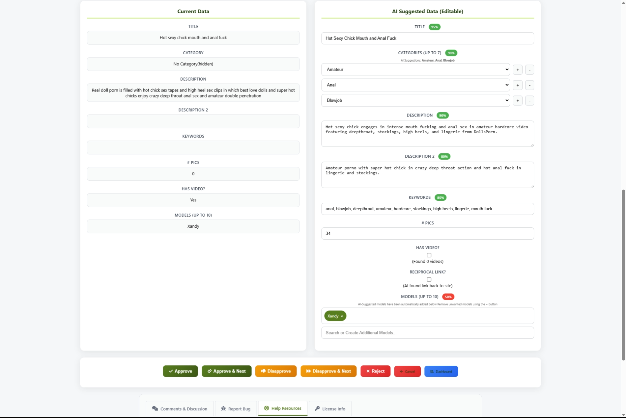Remove the Xandy model tag

pyautogui.click(x=342, y=316)
